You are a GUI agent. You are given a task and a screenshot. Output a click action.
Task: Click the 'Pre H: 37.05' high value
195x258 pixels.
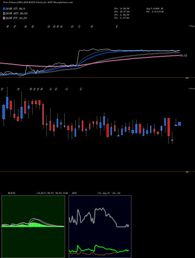tap(122, 12)
